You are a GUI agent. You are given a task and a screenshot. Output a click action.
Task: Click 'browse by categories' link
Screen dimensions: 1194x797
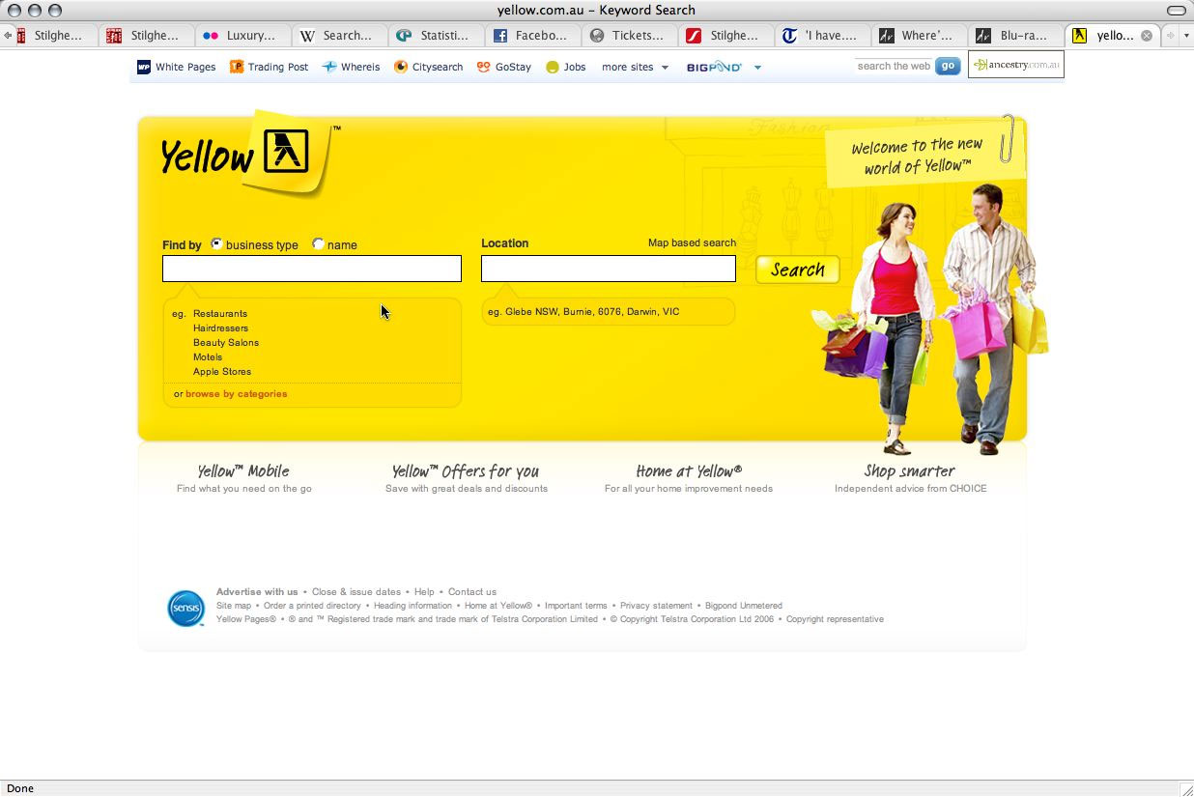(236, 394)
